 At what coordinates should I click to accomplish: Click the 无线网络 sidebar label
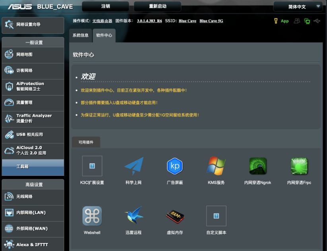click(x=24, y=197)
